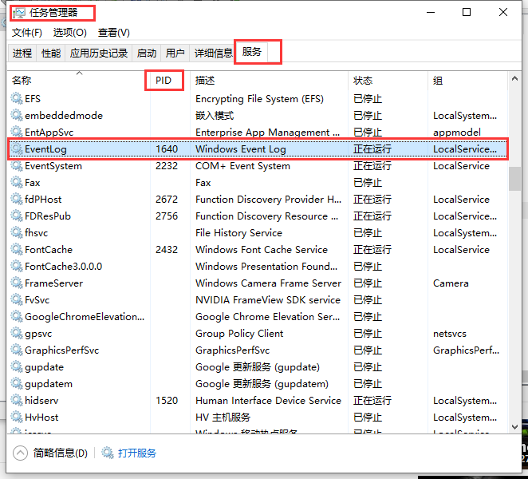Screen dimensions: 528x479
Task: Select the EventLog service name
Action: [x=45, y=149]
